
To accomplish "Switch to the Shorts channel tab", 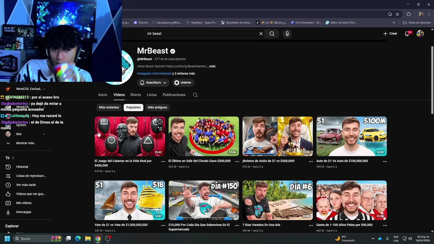I will point(136,95).
